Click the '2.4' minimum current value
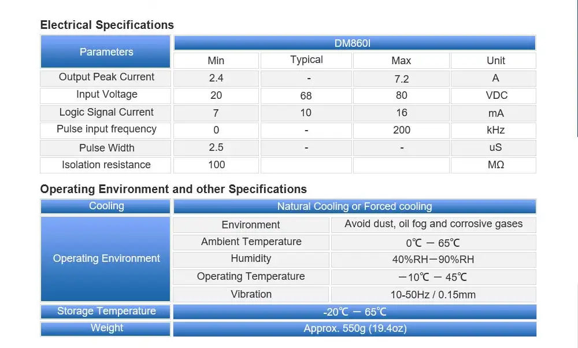The height and width of the screenshot is (348, 578). tap(216, 78)
